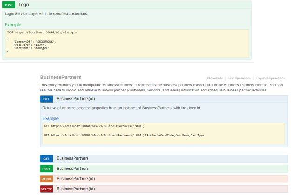Click the Expand Operations link

[271, 78]
